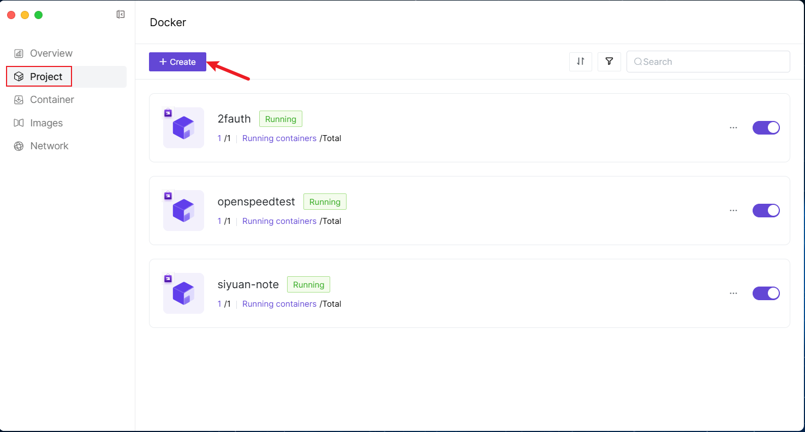The image size is (805, 432).
Task: Turn off the openspeedtest toggle switch
Action: (766, 210)
